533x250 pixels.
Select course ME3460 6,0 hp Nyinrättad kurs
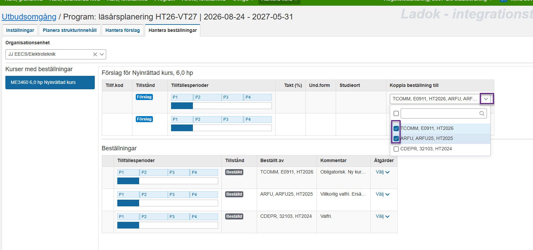pos(50,83)
